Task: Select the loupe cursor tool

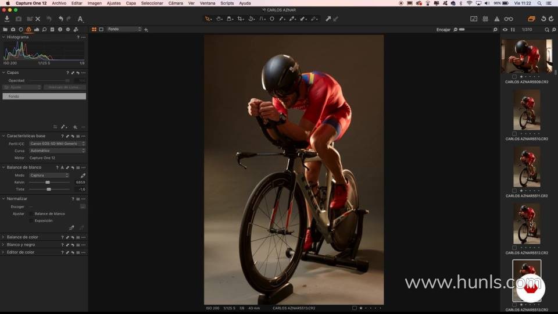Action: tap(230, 19)
